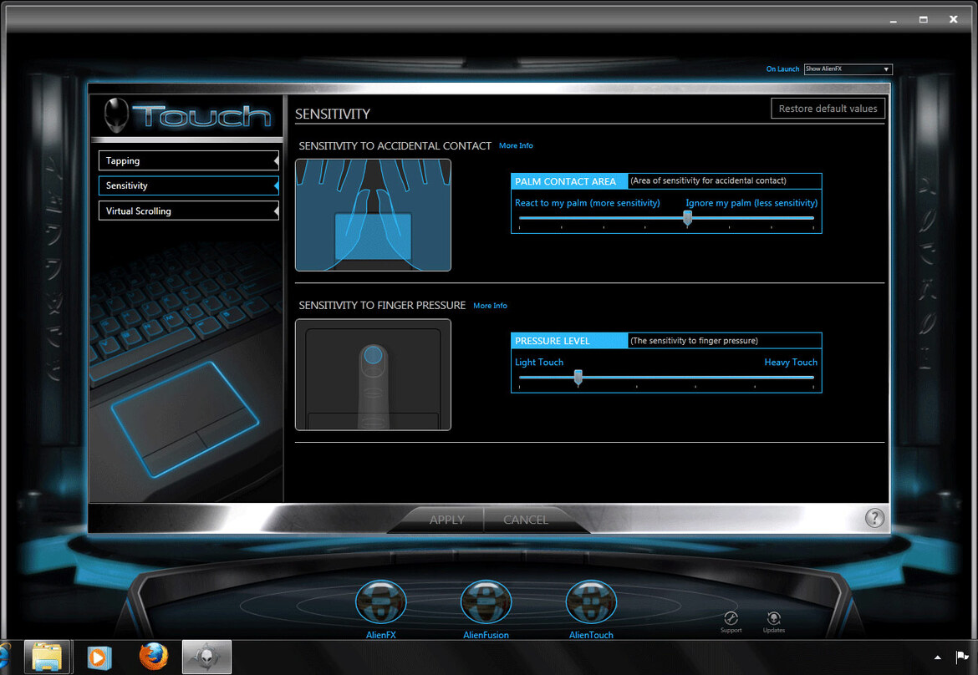Click the Touch logo with alien head

pyautogui.click(x=188, y=115)
